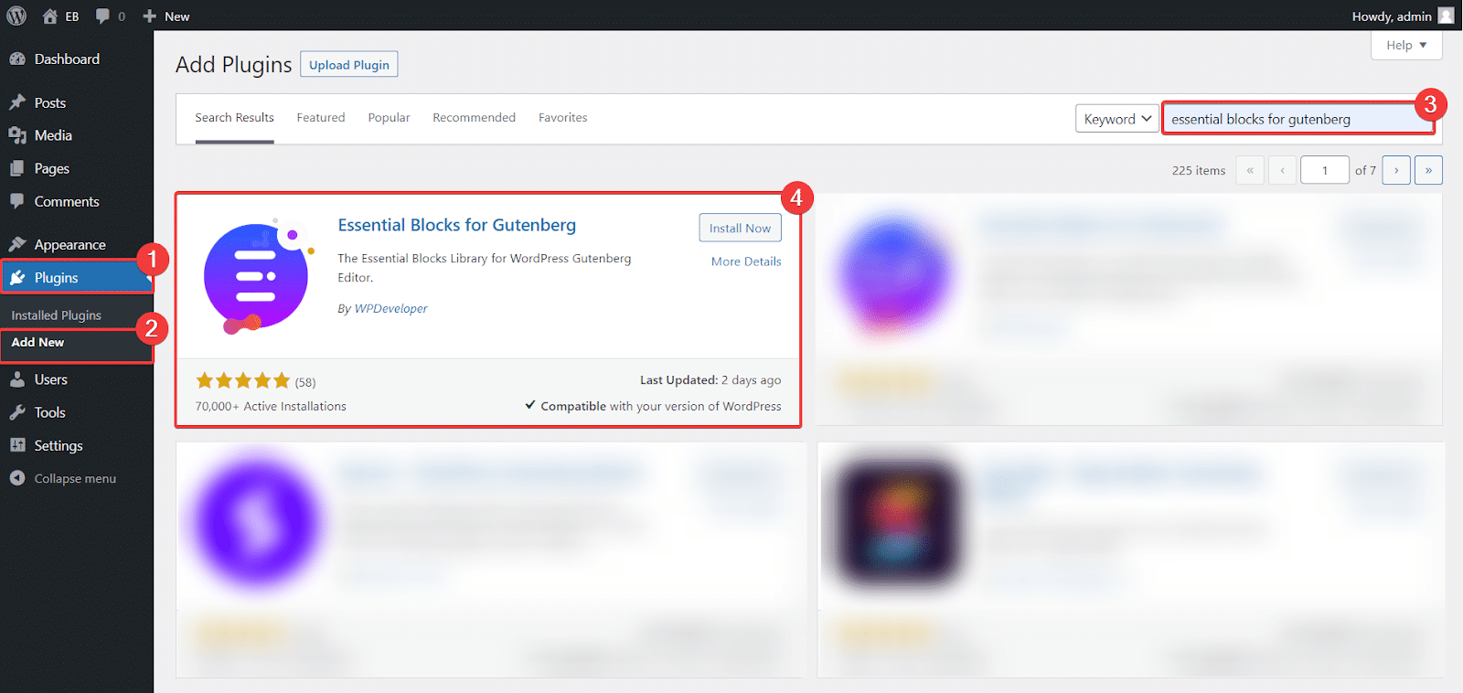Click the Howdy, admin account menu

coord(1403,16)
